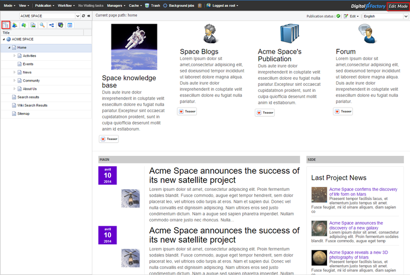This screenshot has height=275, width=410.
Task: Open the Trash from the top toolbar
Action: pos(153,5)
